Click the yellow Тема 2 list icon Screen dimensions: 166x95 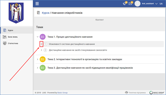pyautogui.click(x=42, y=59)
